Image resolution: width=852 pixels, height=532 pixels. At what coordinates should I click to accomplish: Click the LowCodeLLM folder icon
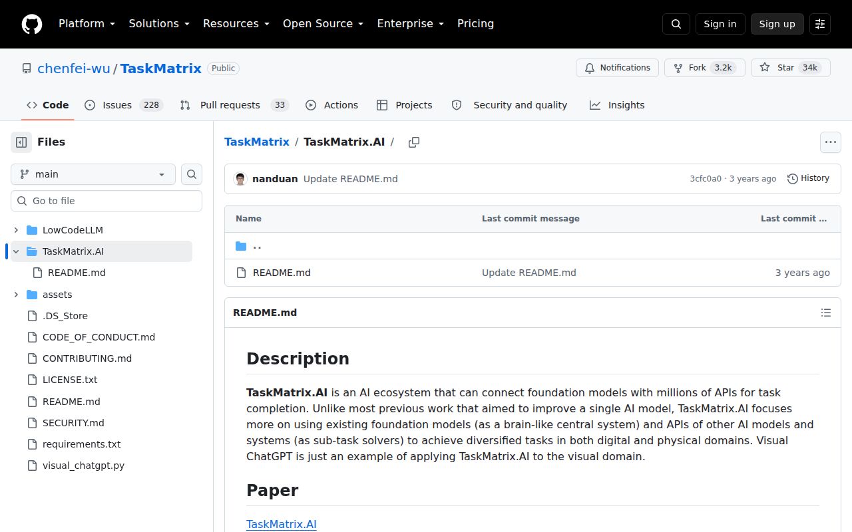(32, 230)
